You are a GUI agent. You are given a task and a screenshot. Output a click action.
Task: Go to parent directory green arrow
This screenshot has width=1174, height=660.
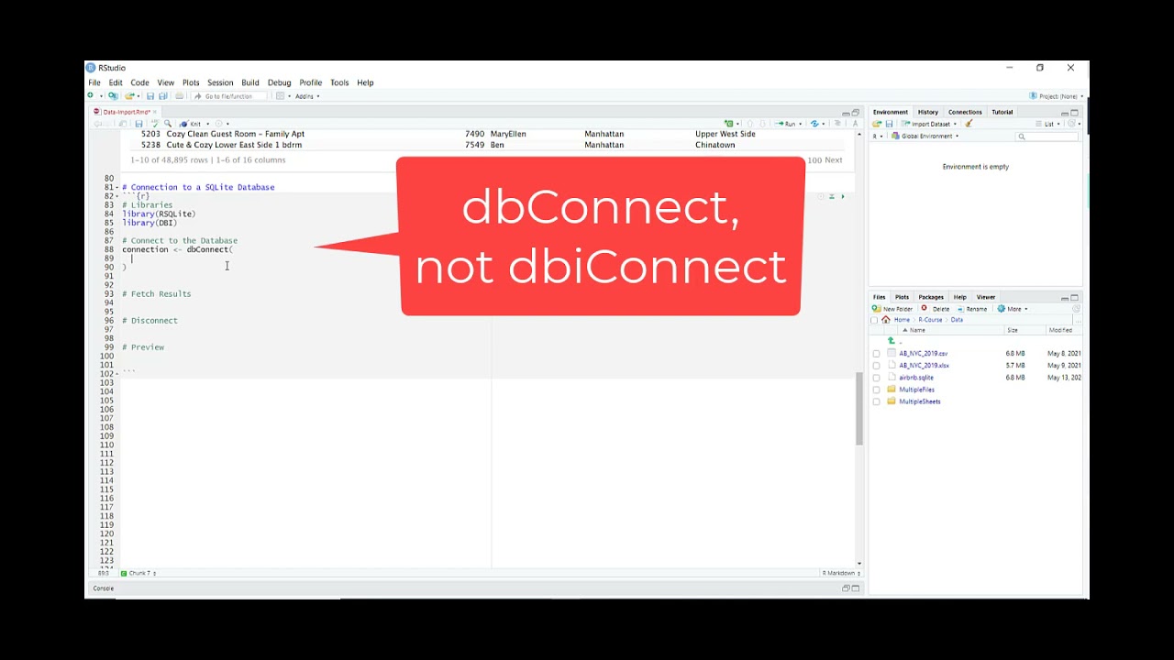tap(892, 341)
